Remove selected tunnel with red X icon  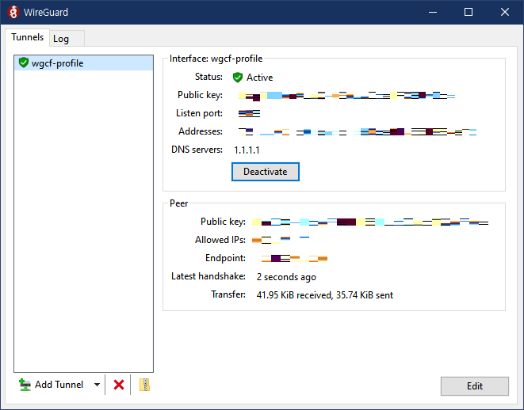coord(119,385)
